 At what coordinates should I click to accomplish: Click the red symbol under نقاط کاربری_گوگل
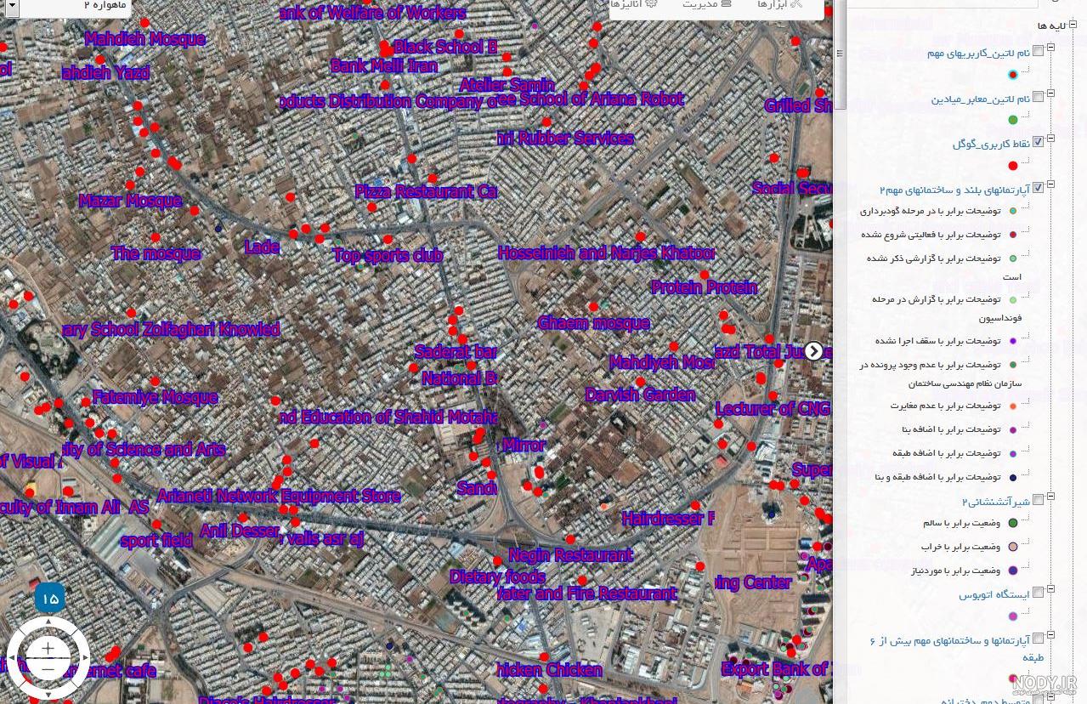pos(1012,166)
